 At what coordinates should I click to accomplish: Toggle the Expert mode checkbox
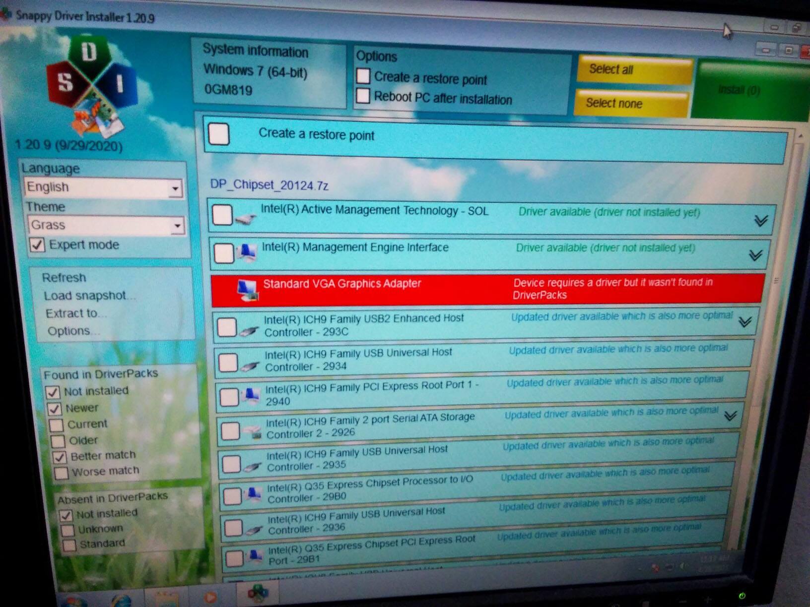pyautogui.click(x=37, y=245)
